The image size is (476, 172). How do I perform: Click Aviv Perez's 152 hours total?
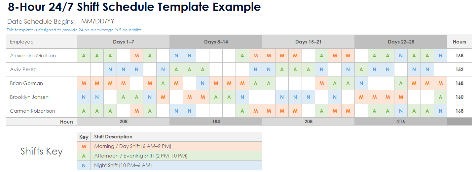point(459,70)
